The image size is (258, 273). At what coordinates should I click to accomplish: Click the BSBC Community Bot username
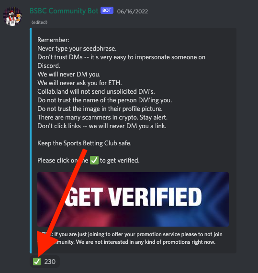pos(64,11)
